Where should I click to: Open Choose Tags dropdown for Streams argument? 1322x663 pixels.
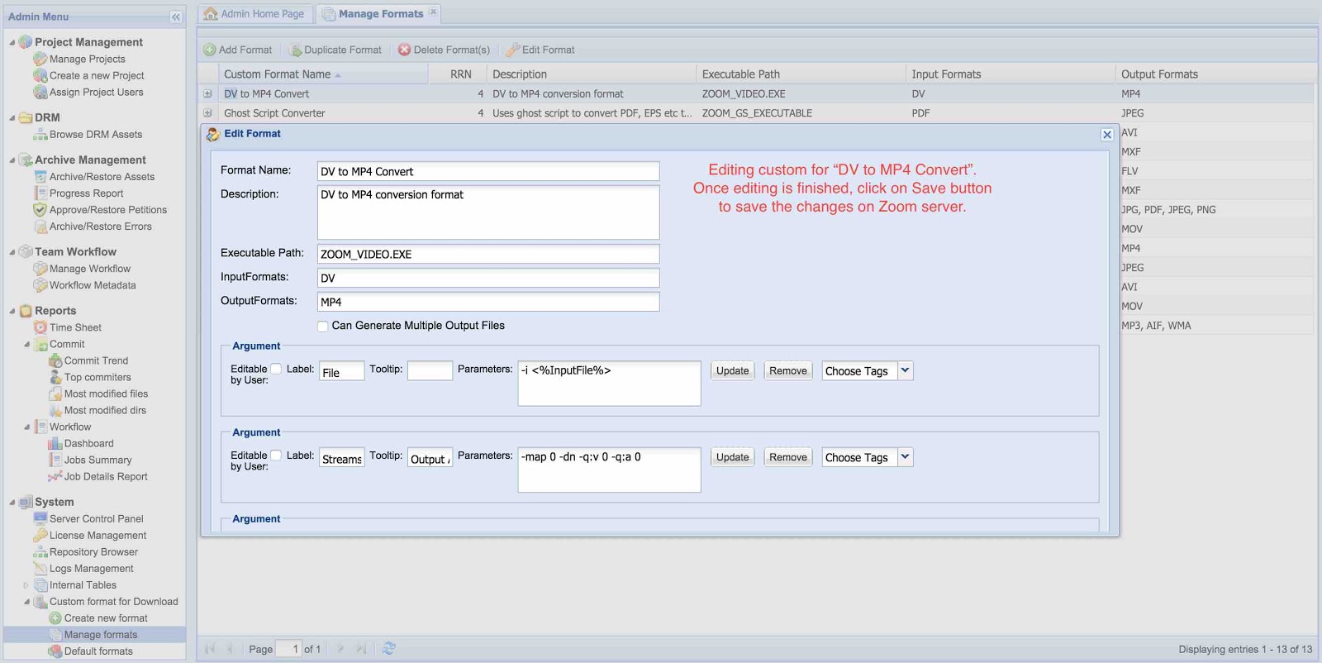905,456
